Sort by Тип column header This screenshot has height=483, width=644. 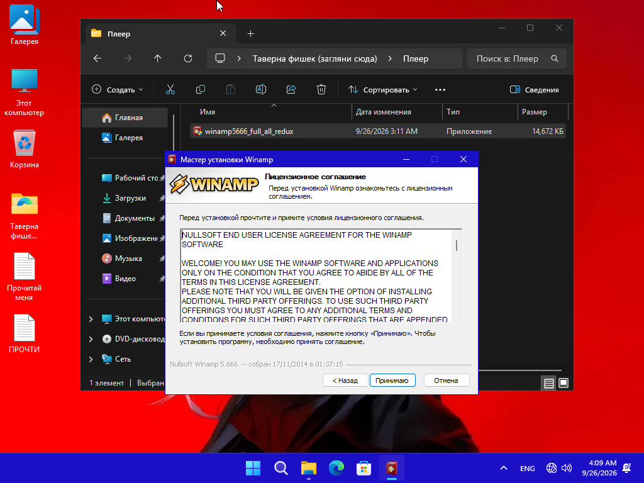(480, 112)
